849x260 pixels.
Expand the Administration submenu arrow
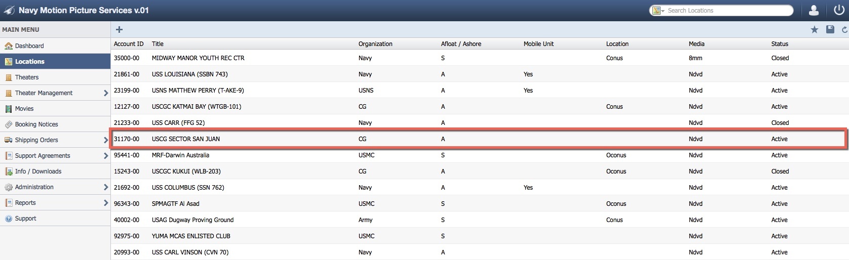point(106,187)
